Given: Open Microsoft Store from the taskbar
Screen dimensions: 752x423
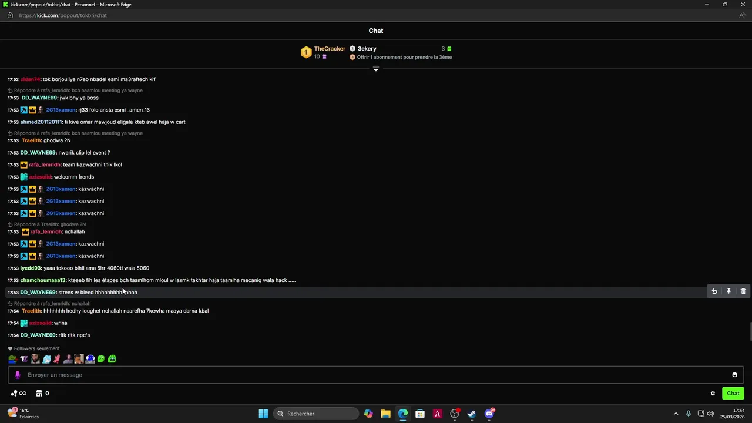Looking at the screenshot, I should (420, 414).
